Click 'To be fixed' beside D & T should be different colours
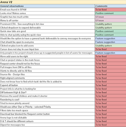126x127 pixels. coord(111,121)
